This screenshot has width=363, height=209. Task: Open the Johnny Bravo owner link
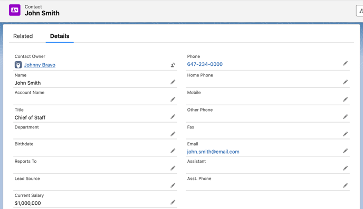(x=40, y=65)
